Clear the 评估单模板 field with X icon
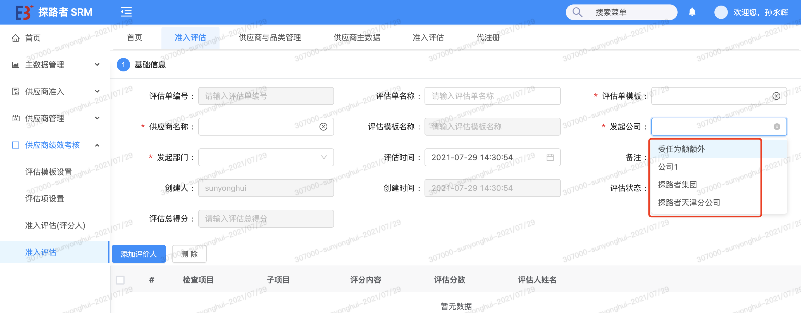The image size is (801, 313). click(776, 96)
